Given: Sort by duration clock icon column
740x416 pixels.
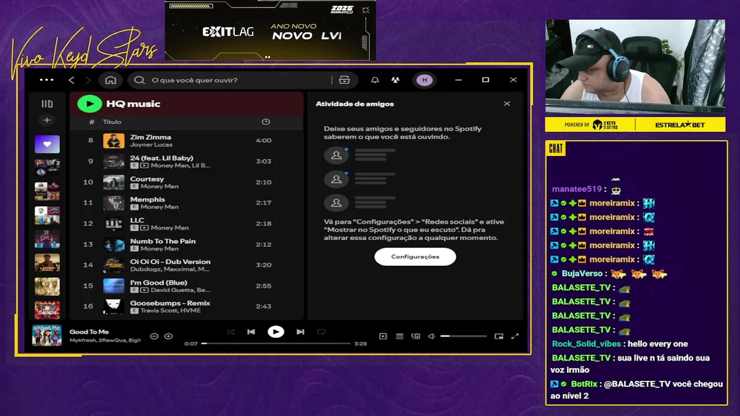Looking at the screenshot, I should click(266, 122).
